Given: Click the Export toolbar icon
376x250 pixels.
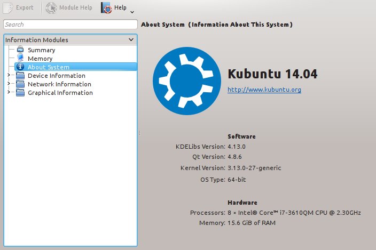Looking at the screenshot, I should coord(8,8).
